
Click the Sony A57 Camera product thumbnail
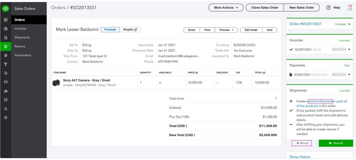tap(56, 83)
